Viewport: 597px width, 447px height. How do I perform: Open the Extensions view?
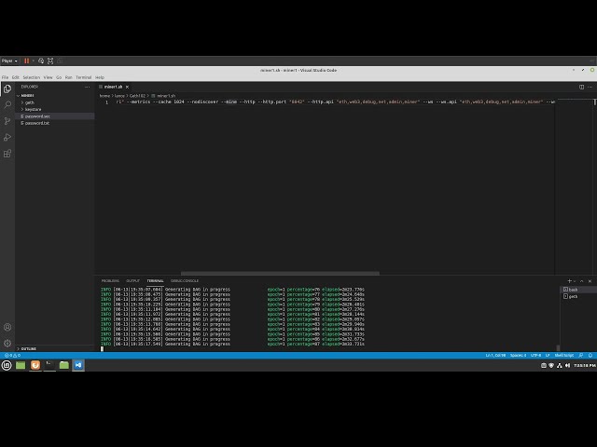tap(7, 154)
